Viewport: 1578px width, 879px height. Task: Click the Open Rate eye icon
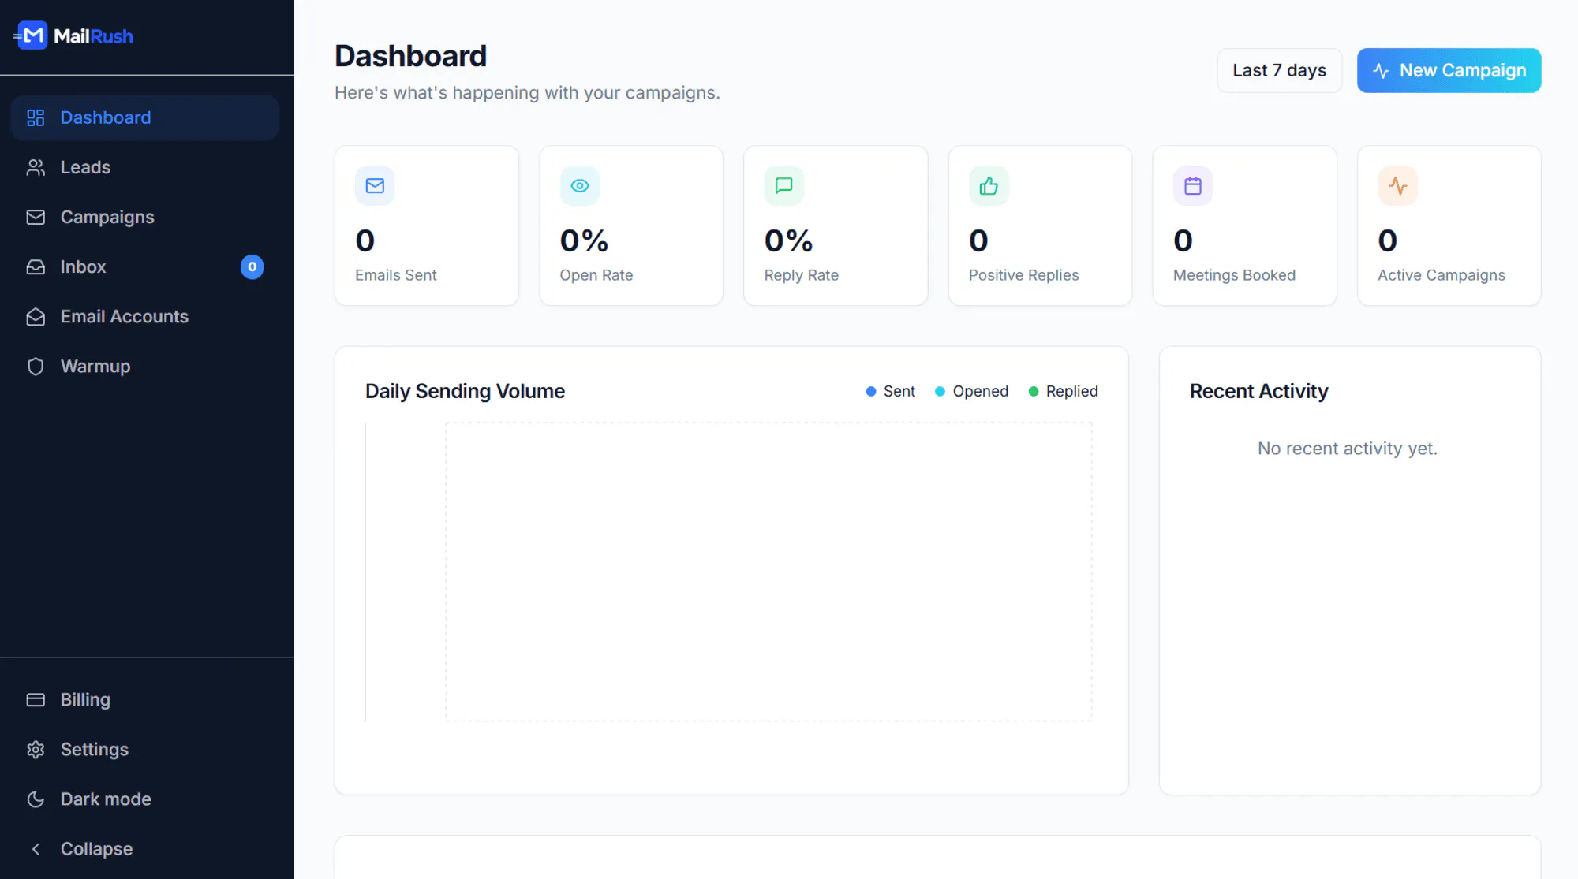click(580, 186)
